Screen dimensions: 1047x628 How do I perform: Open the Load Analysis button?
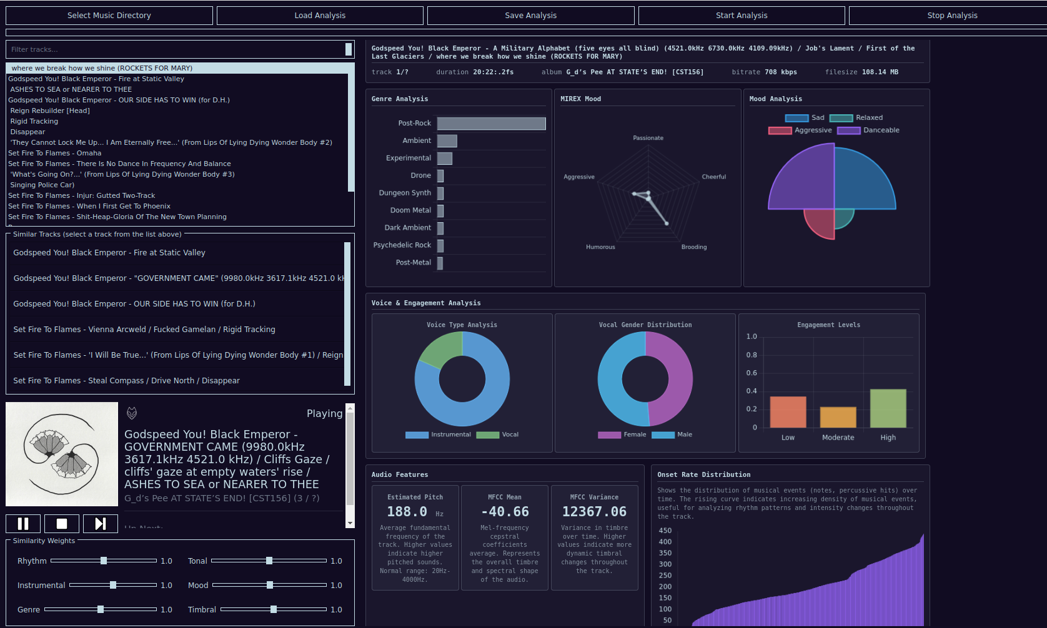320,16
